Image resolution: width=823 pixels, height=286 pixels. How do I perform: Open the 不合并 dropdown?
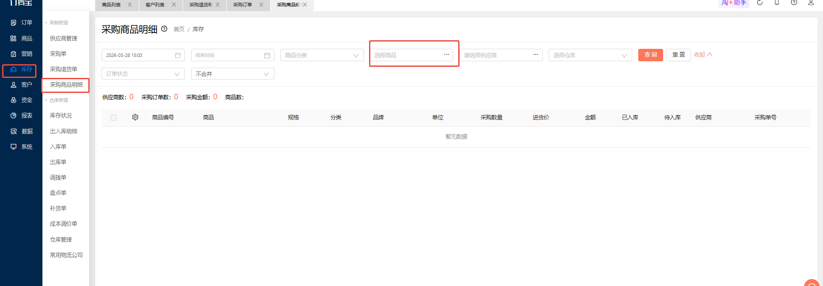[x=232, y=74]
